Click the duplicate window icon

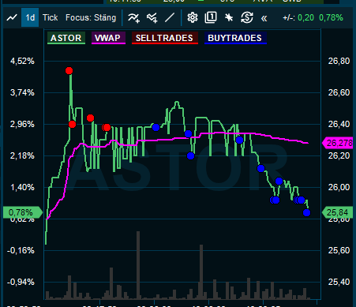pyautogui.click(x=211, y=17)
